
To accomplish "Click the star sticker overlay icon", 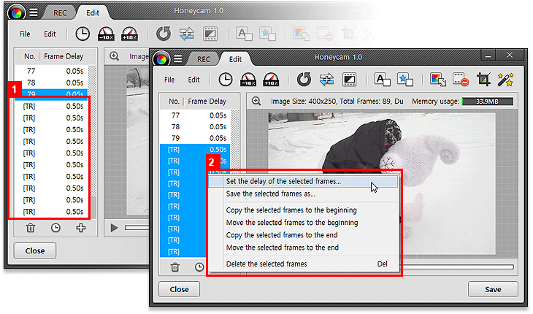I will click(404, 80).
